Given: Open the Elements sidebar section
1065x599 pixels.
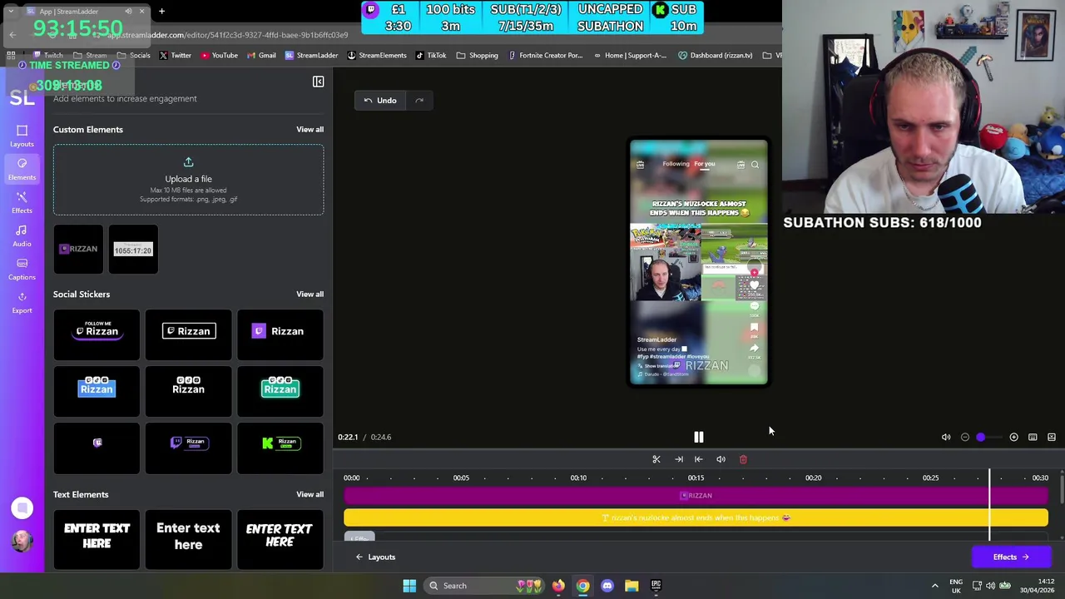Looking at the screenshot, I should coord(22,169).
